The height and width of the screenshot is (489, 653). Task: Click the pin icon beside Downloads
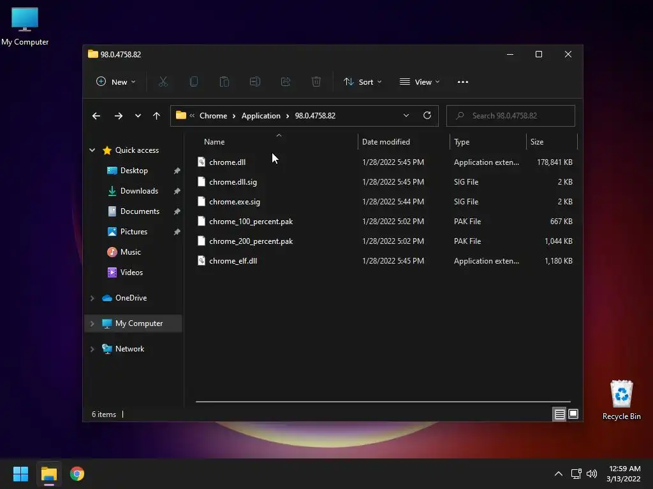pos(177,191)
